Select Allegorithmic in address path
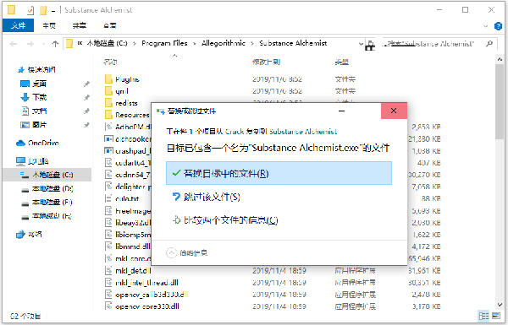508x325 pixels. (x=224, y=43)
